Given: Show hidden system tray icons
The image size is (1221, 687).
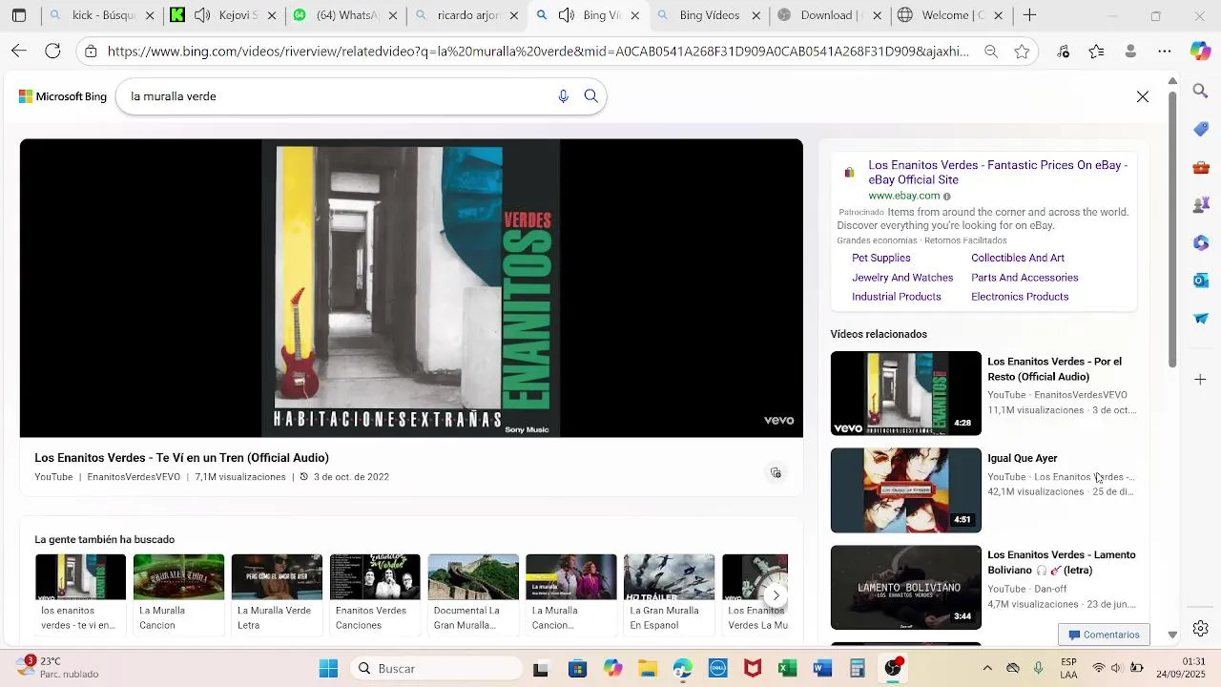Looking at the screenshot, I should tap(987, 669).
